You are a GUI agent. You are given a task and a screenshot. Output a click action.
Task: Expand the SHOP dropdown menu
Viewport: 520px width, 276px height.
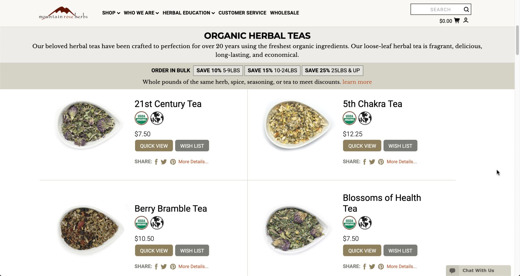[x=111, y=13]
